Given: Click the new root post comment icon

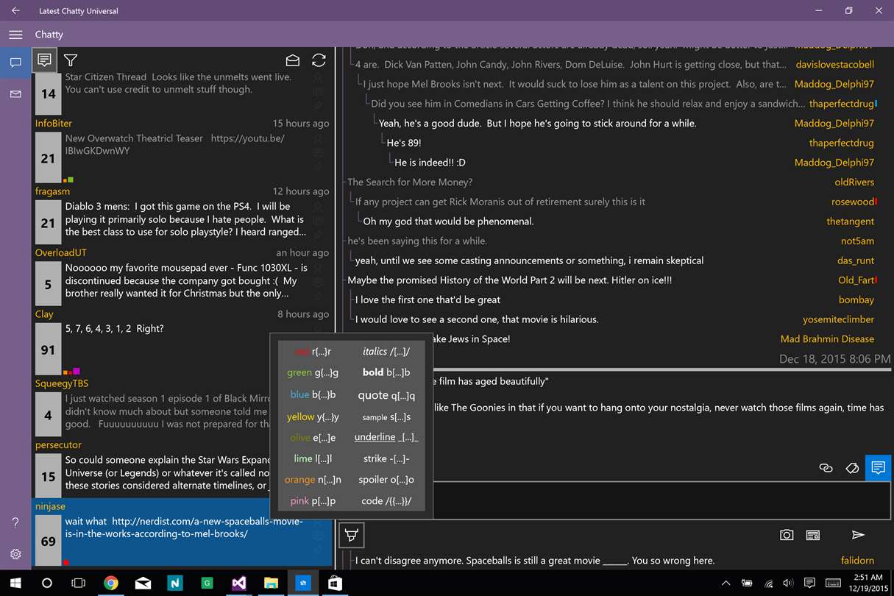Looking at the screenshot, I should tap(44, 60).
